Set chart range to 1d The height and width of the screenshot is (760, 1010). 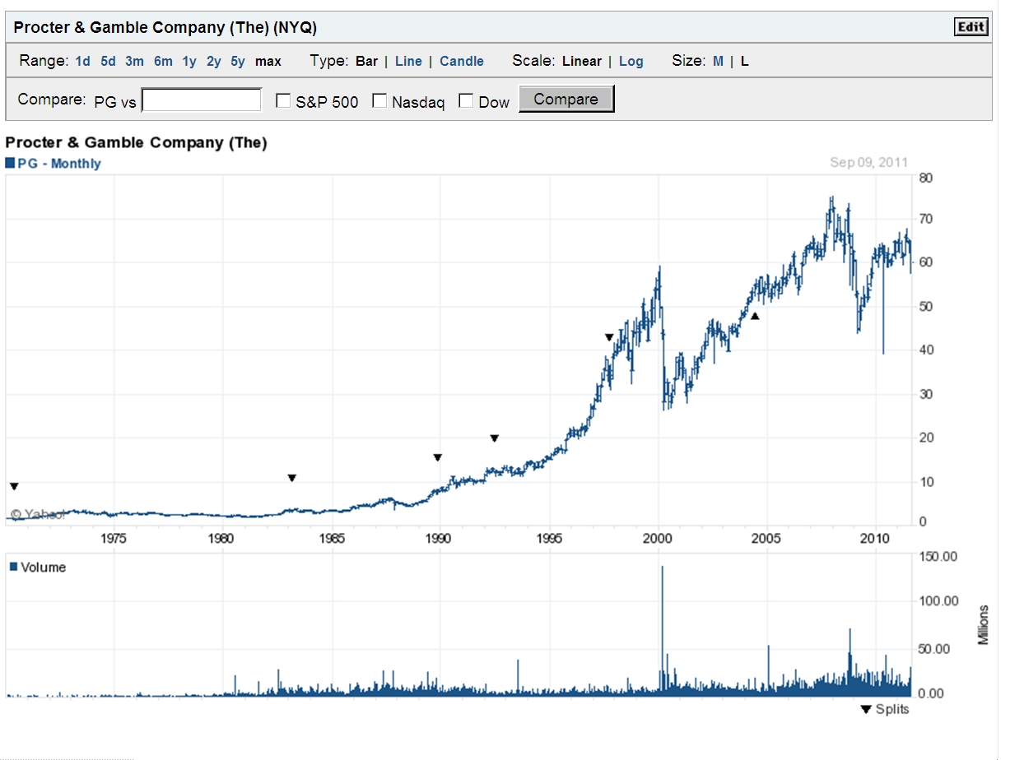click(x=83, y=61)
